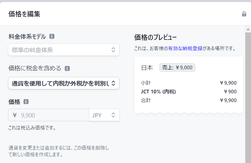This screenshot has width=251, height=163.
Task: Open the 有効な納税登録 link
Action: click(x=185, y=49)
